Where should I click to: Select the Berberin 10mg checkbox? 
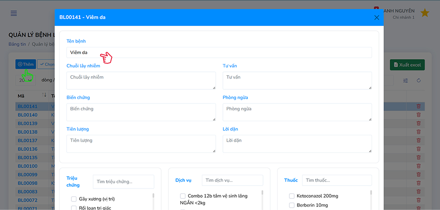pos(291,205)
